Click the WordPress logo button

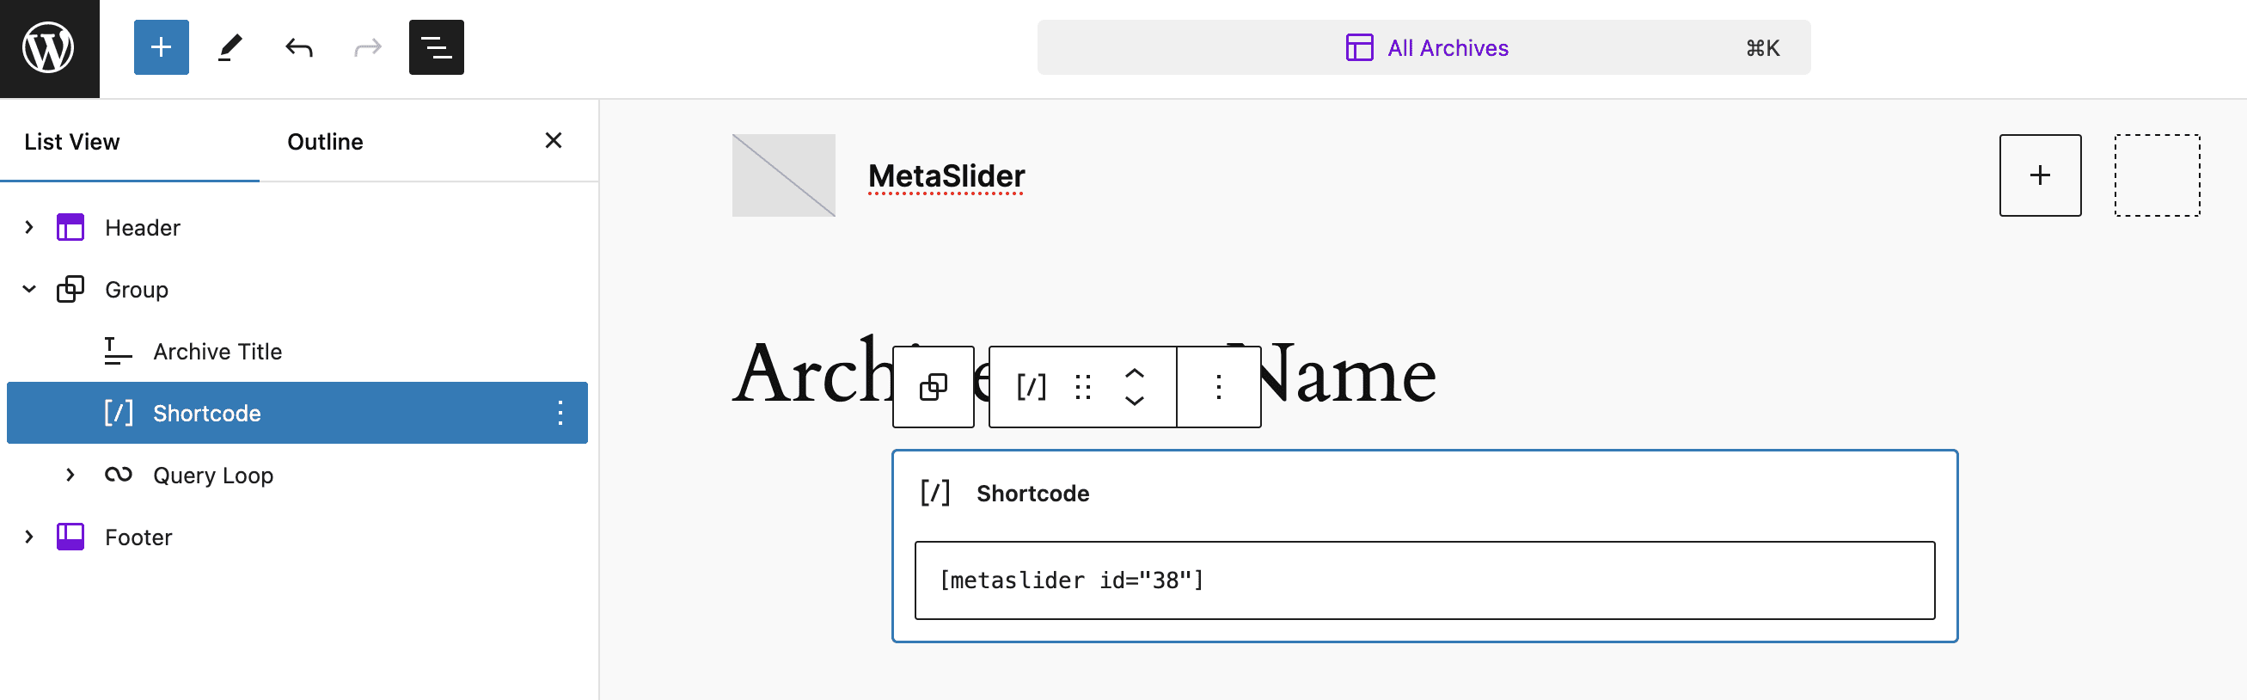(49, 48)
